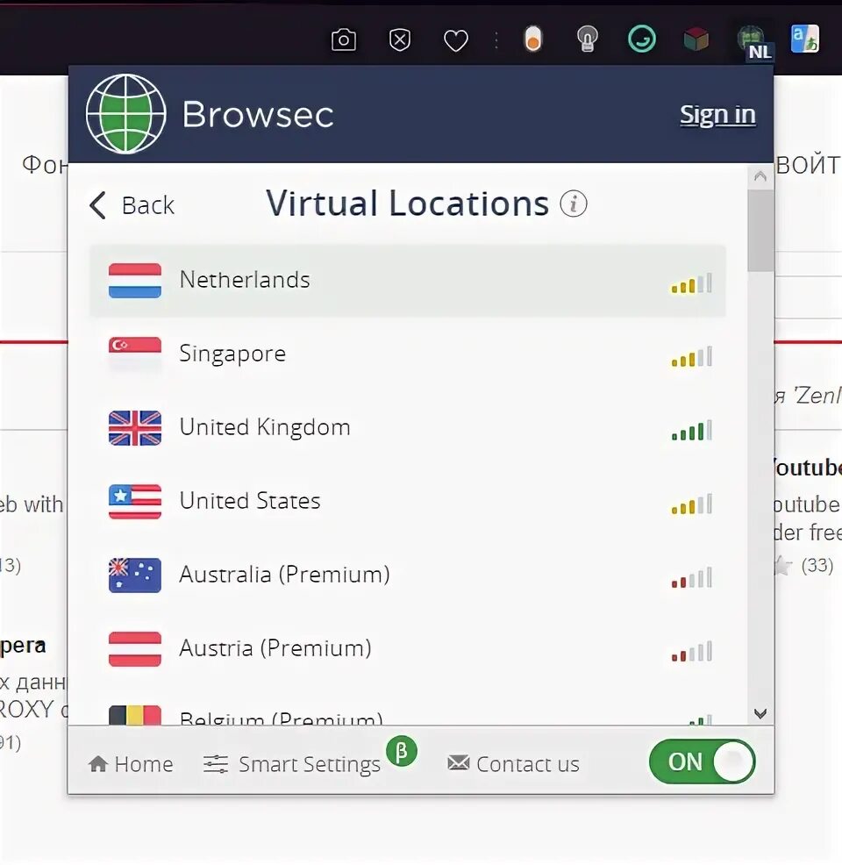Click the Virtual Locations heading
Viewport: 842px width, 865px height.
(408, 203)
